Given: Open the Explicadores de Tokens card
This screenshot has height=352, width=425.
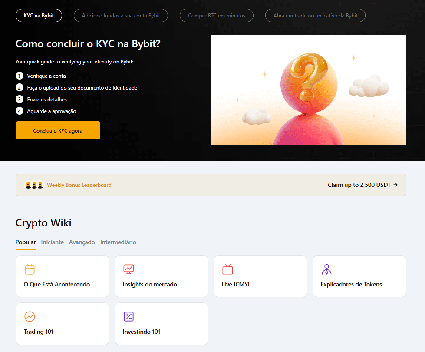Looking at the screenshot, I should tap(359, 276).
